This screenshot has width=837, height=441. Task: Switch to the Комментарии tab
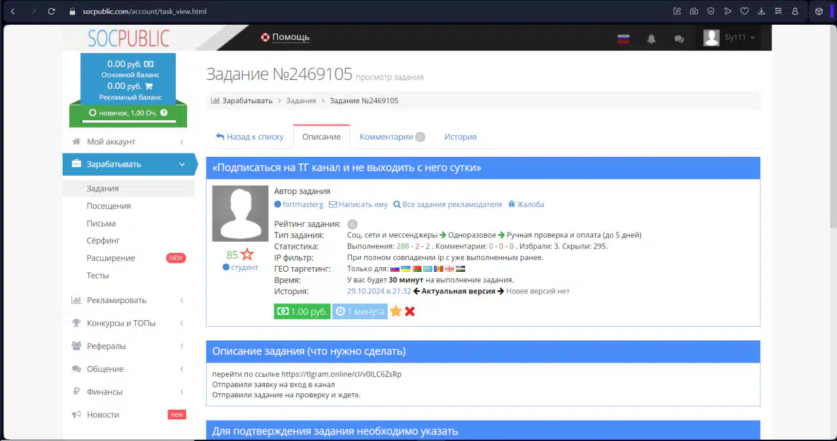click(x=392, y=137)
